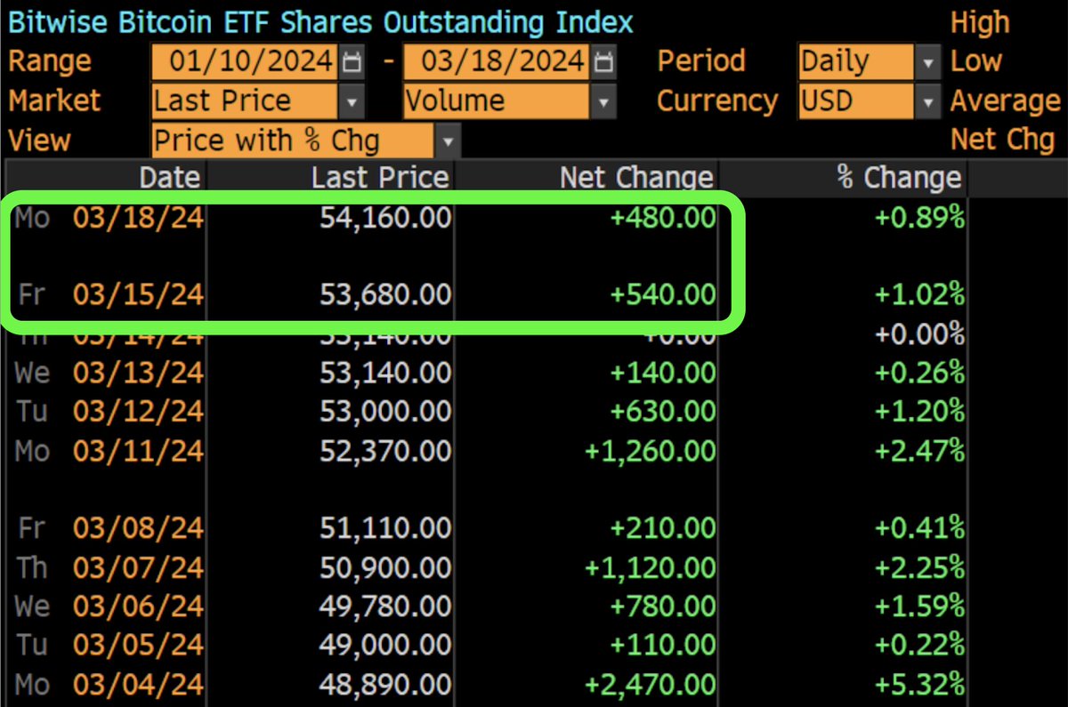
Task: Select the 03/18/24 date cell
Action: click(x=138, y=217)
